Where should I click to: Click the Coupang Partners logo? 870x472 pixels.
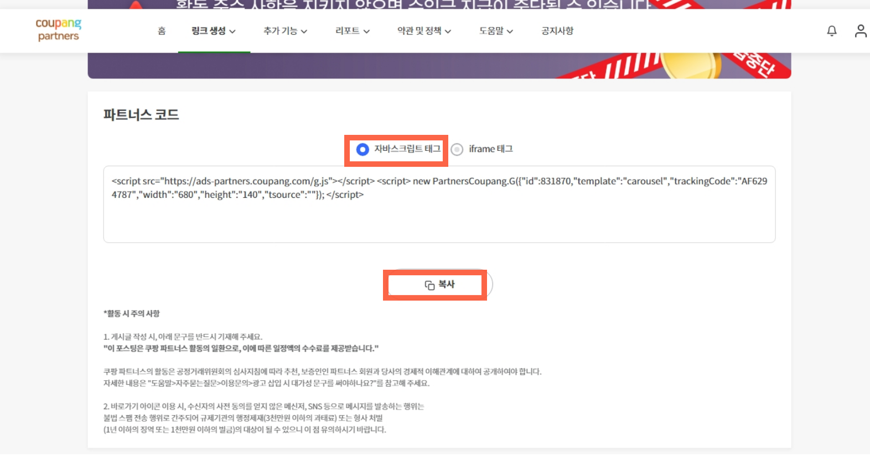coord(58,30)
